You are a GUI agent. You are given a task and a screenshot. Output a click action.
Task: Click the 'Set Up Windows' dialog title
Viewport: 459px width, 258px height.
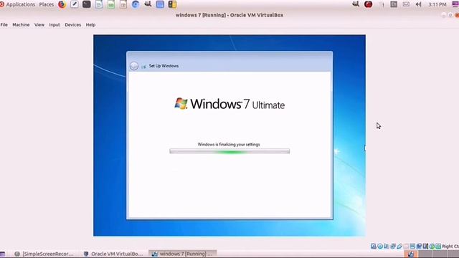(x=164, y=66)
